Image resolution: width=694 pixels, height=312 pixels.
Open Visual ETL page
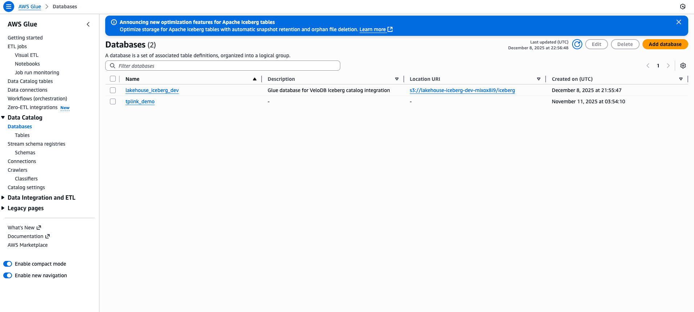(26, 55)
